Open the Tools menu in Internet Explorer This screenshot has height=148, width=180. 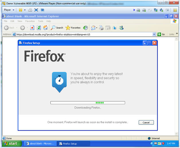point(41,21)
